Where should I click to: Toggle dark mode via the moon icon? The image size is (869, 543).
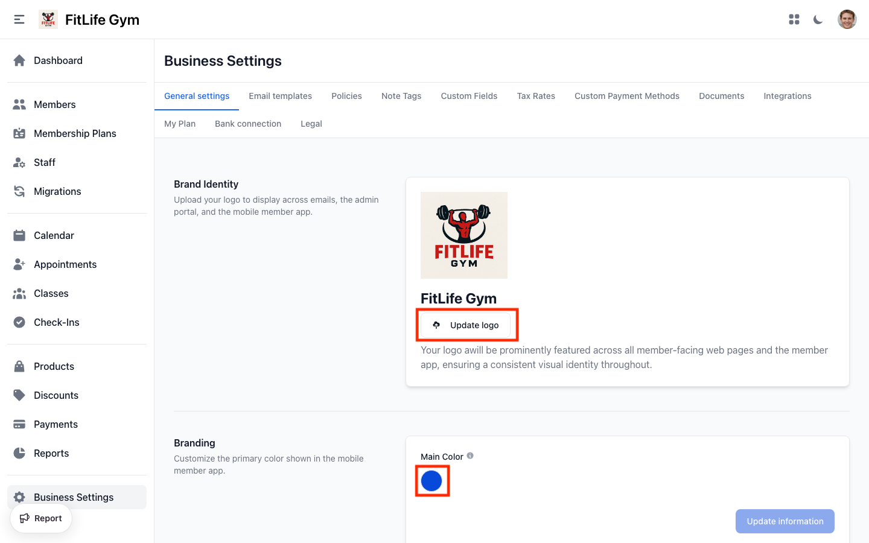click(x=818, y=19)
